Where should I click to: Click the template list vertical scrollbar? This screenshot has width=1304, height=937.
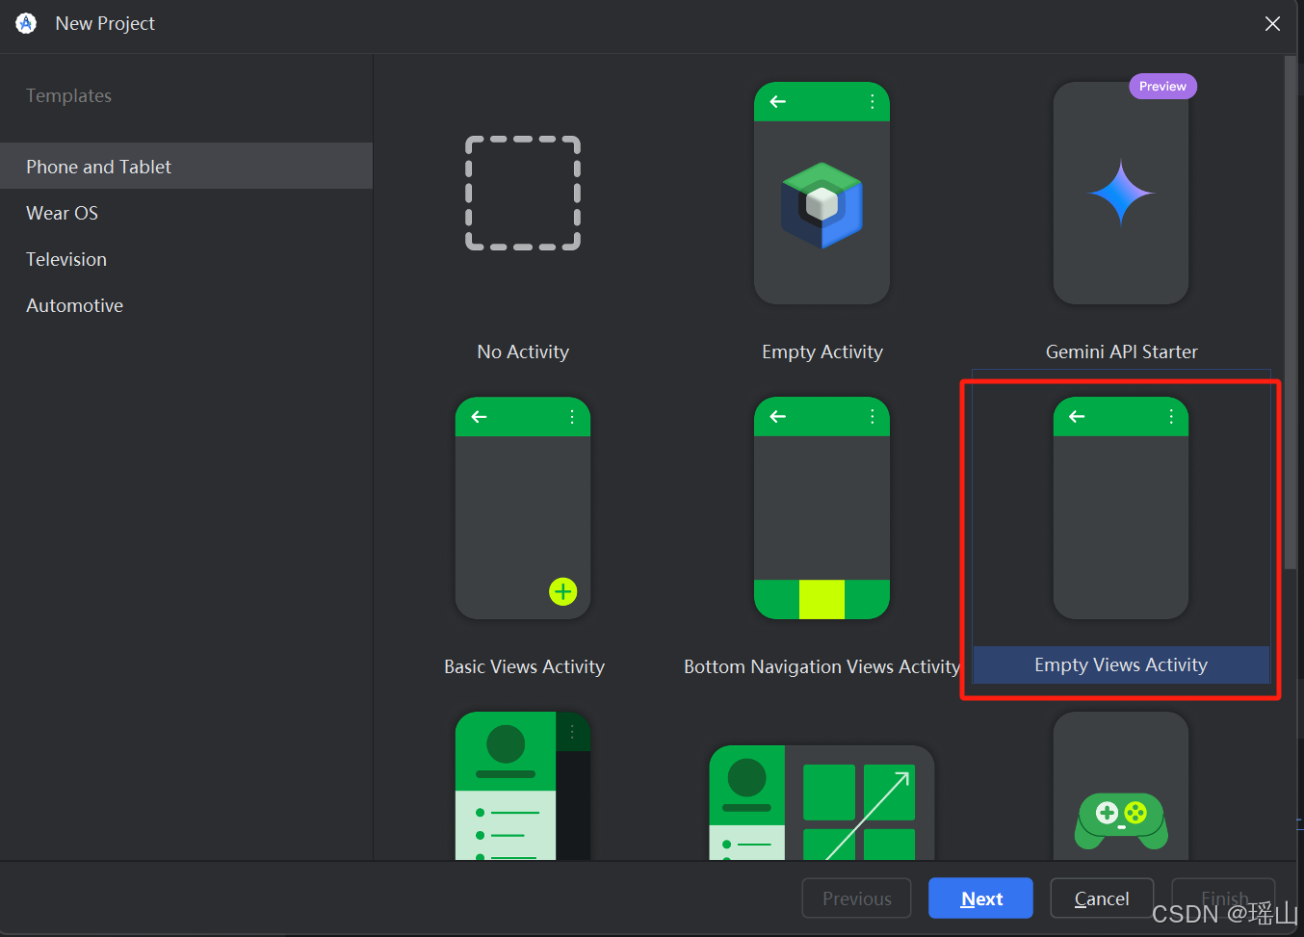[1291, 313]
